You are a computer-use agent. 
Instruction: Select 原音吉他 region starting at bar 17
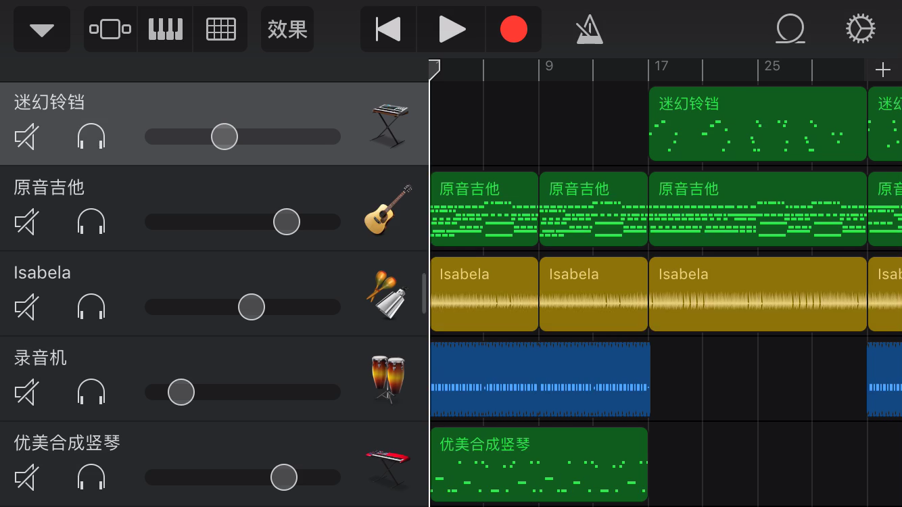[758, 209]
